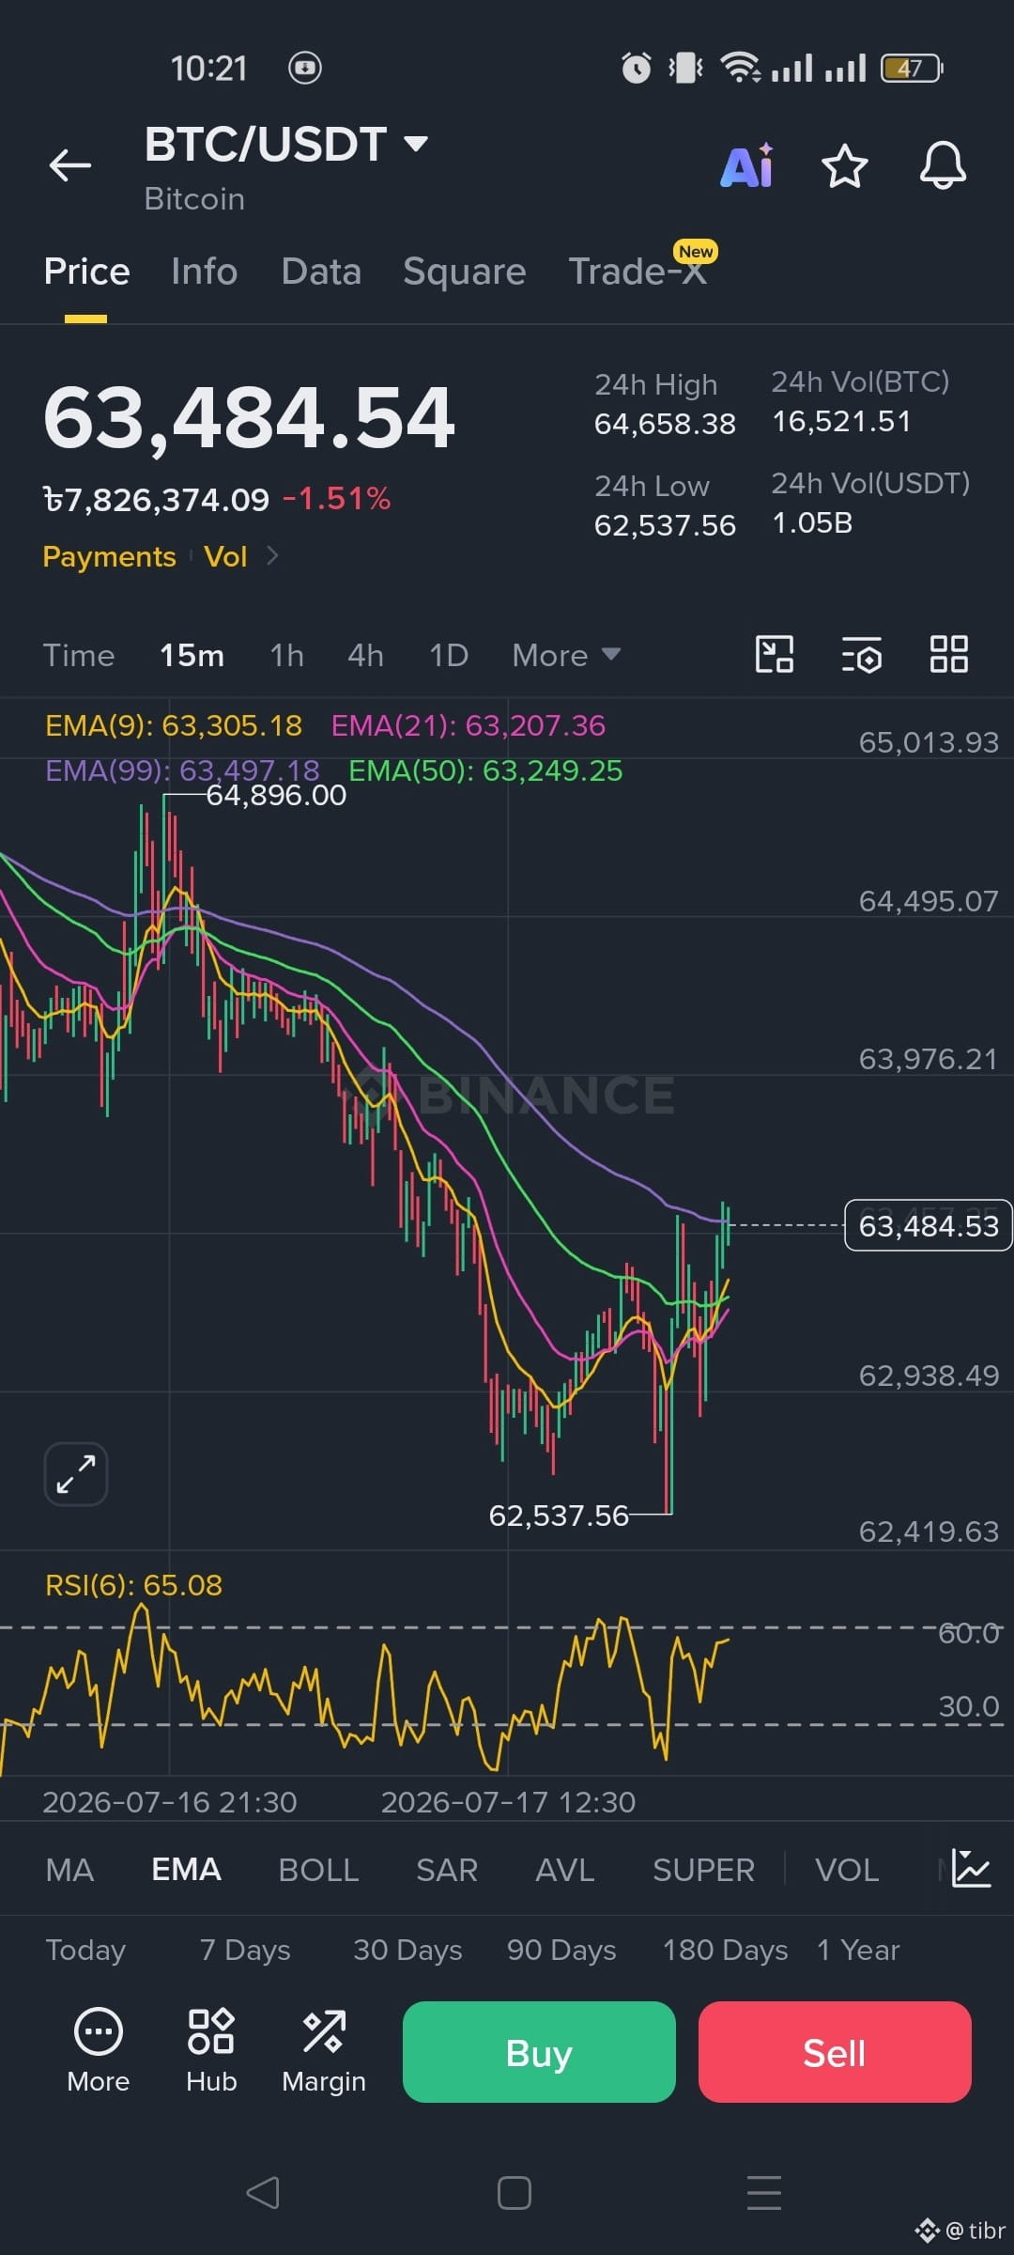The width and height of the screenshot is (1014, 2255).
Task: Expand the Payments and Vol chevron
Action: point(272,556)
